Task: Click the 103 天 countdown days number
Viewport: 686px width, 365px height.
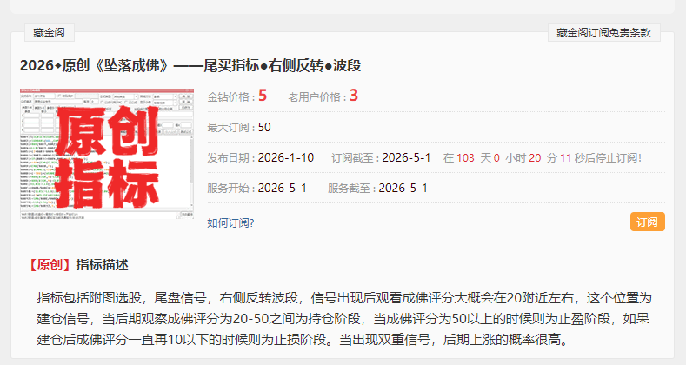Action: pos(465,158)
